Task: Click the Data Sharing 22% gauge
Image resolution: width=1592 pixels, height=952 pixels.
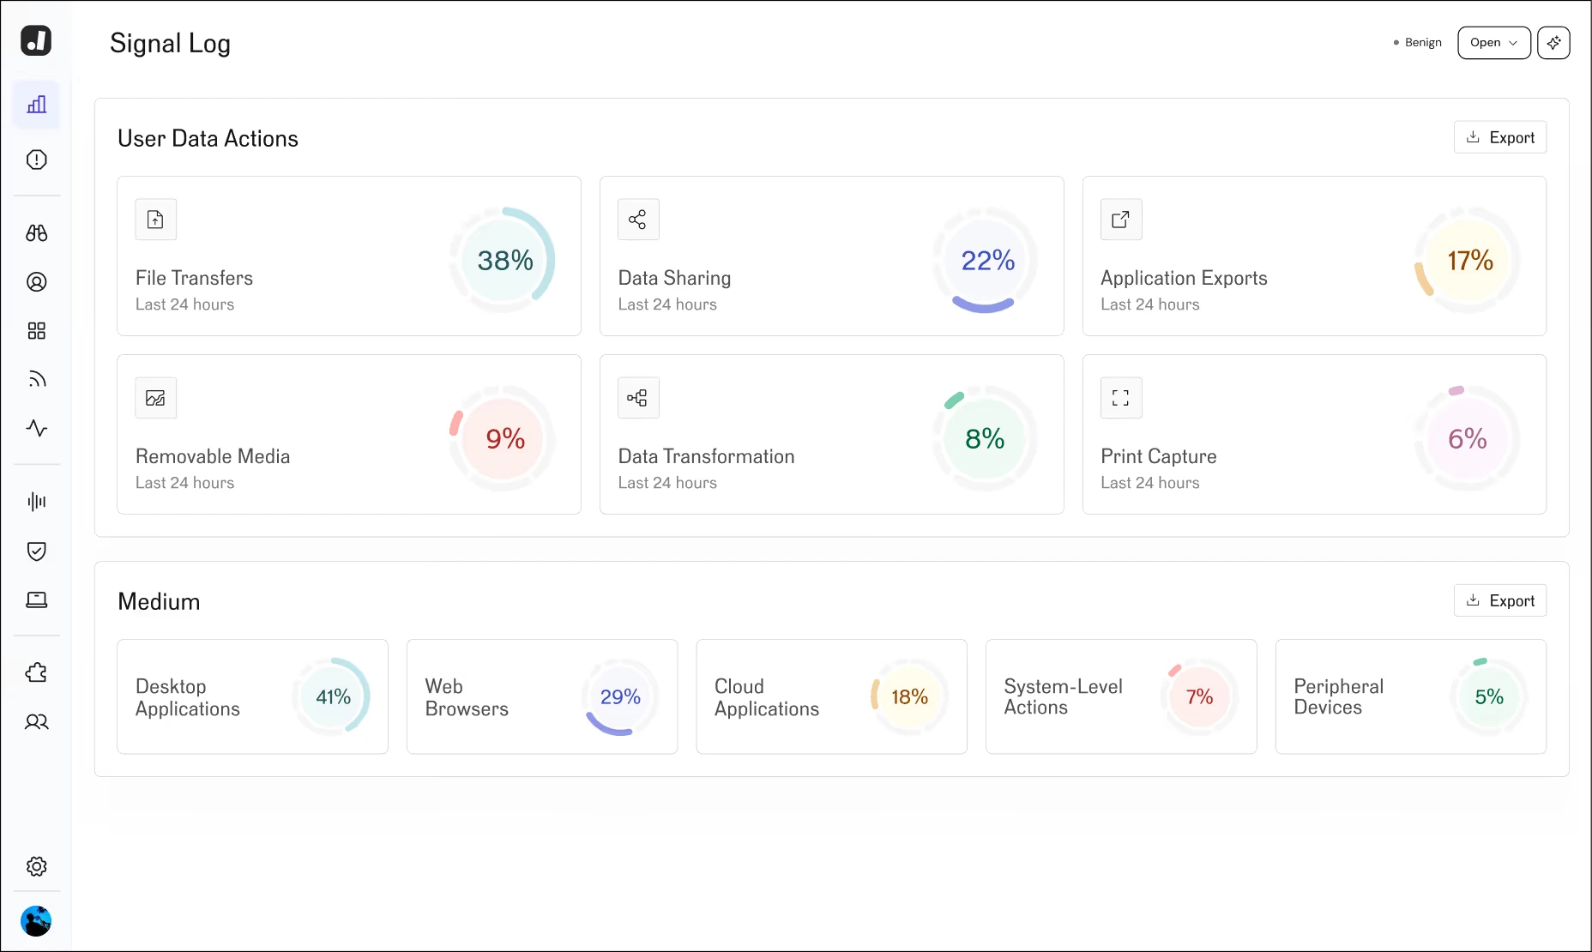Action: [x=986, y=260]
